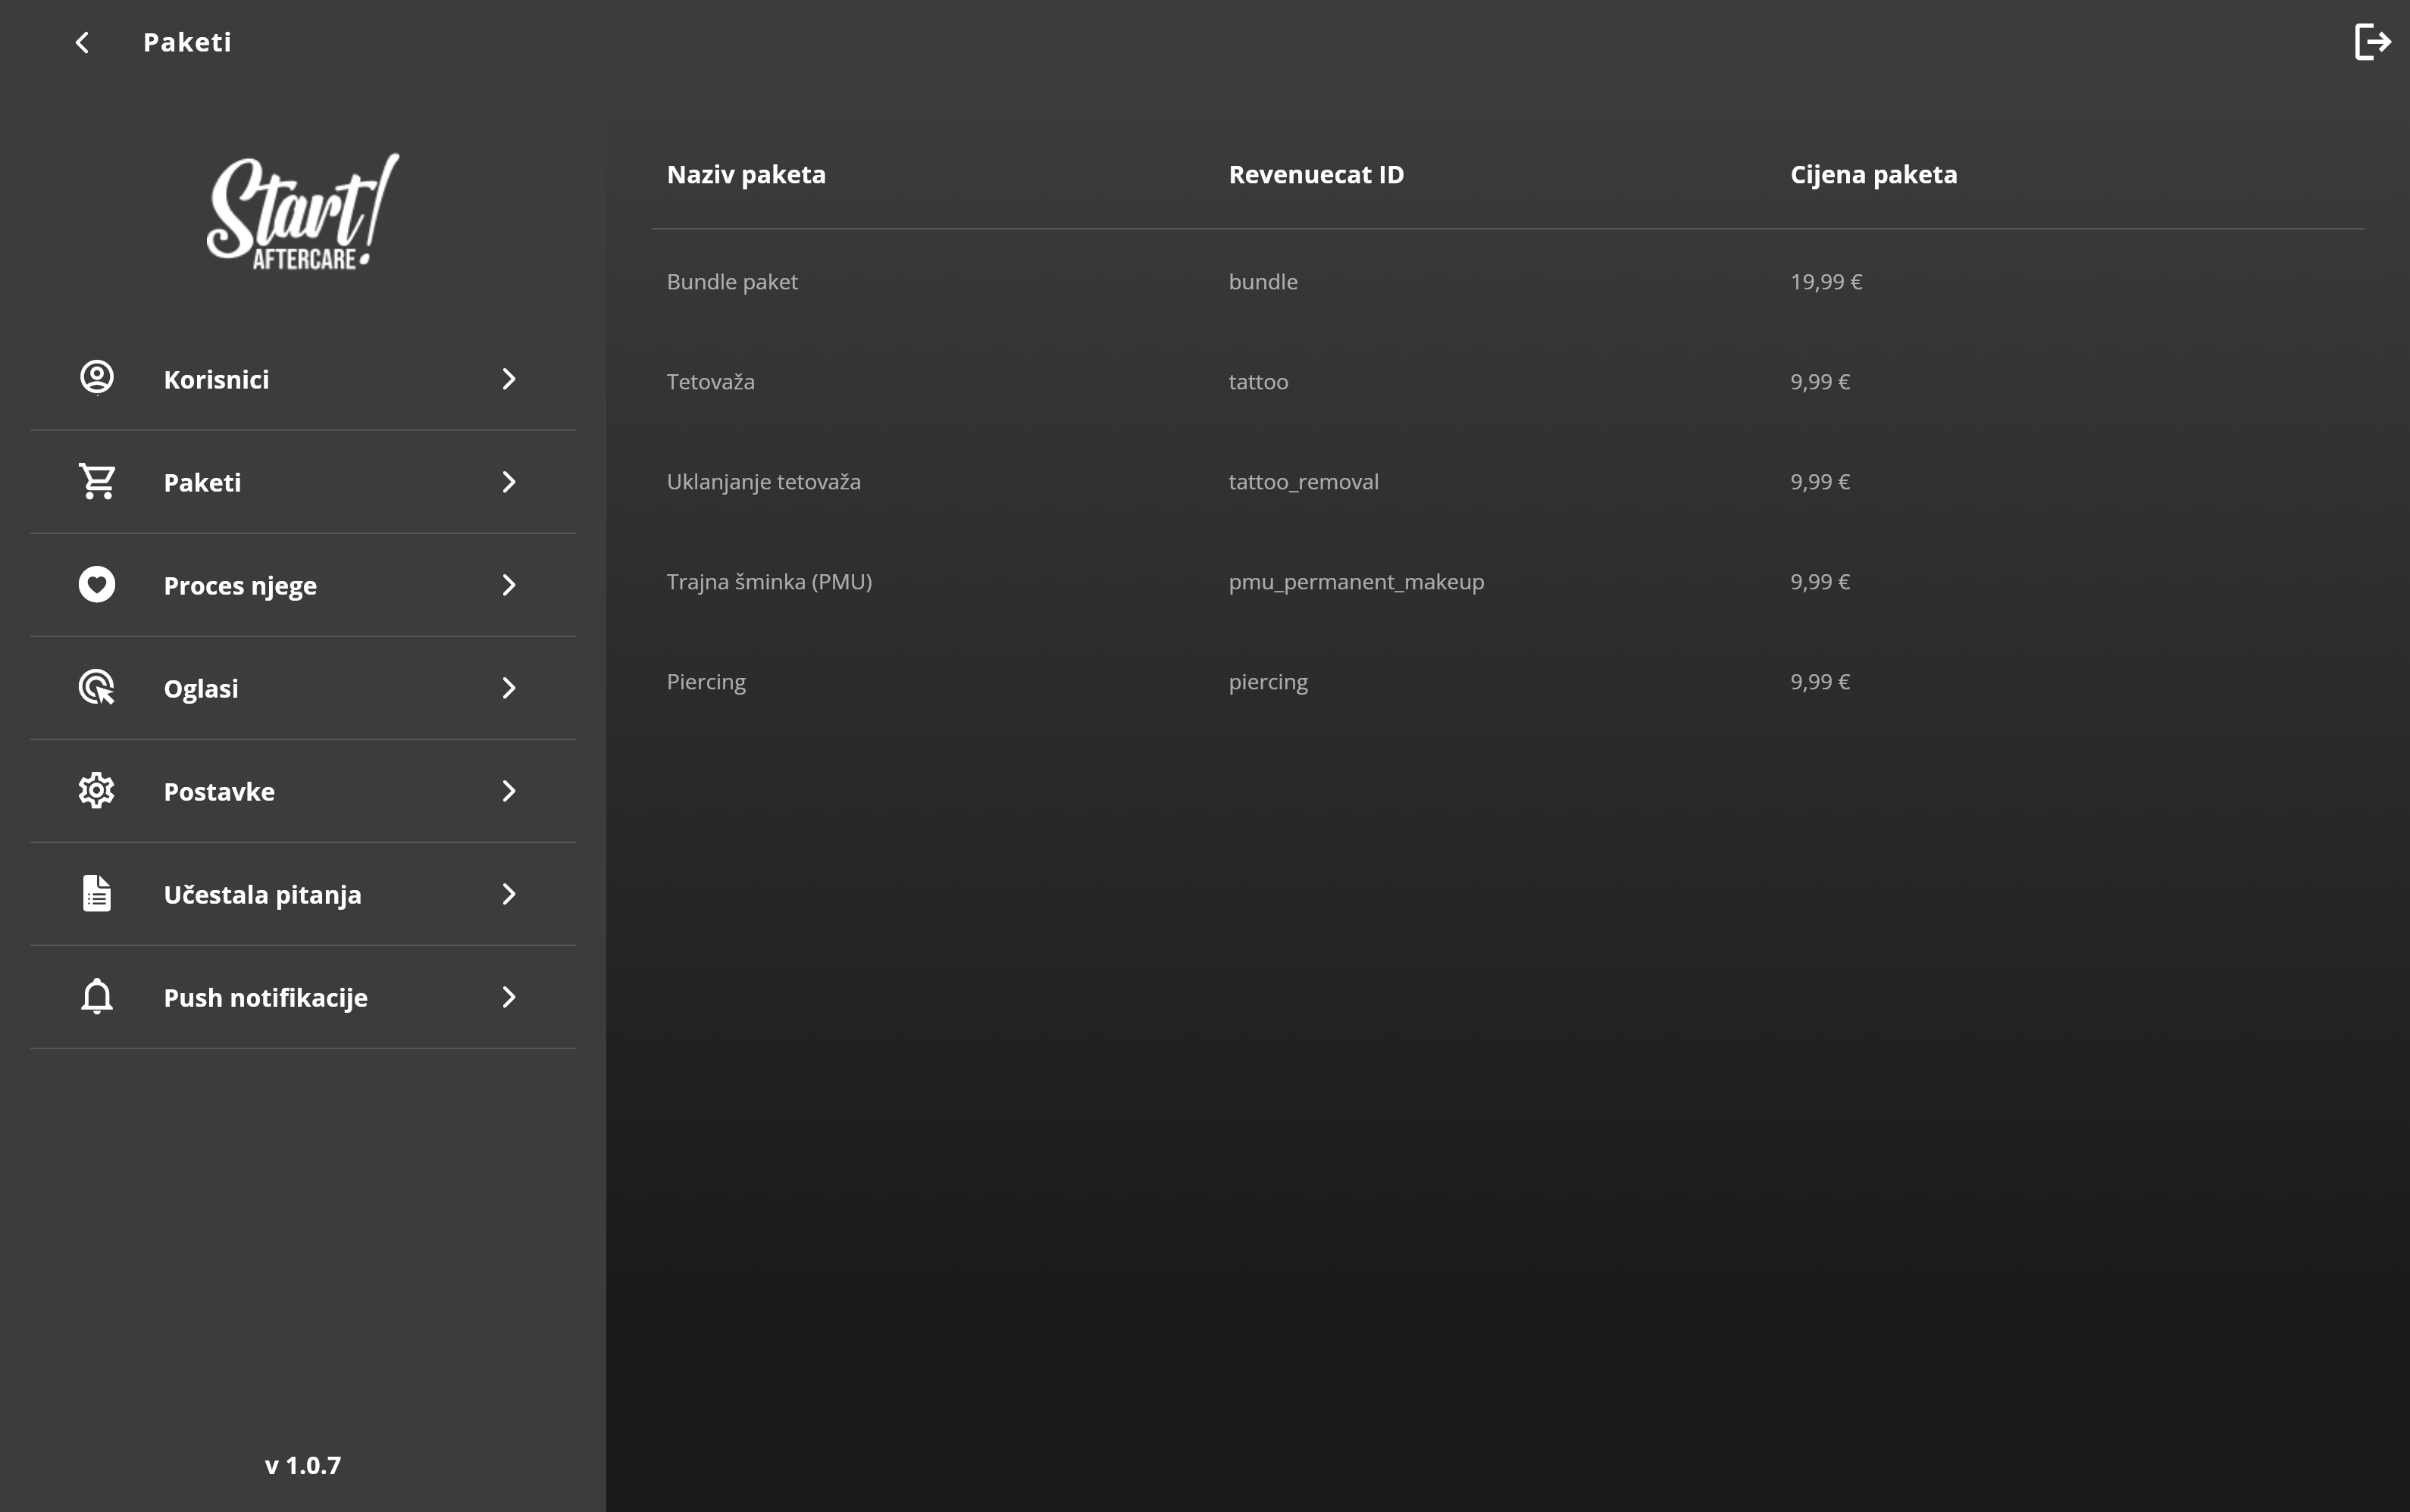Click the logout icon at top right

[2371, 42]
